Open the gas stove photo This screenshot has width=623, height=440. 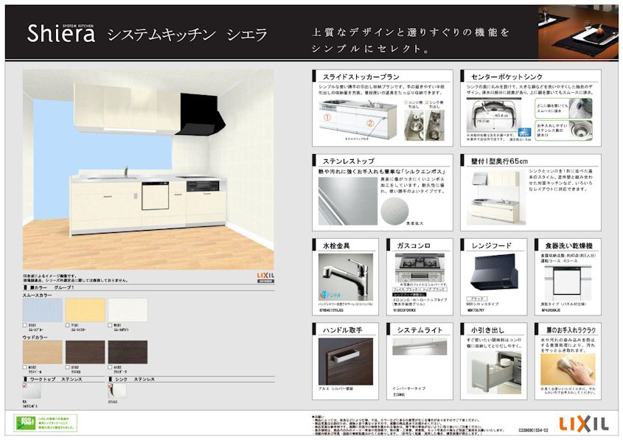[x=420, y=268]
